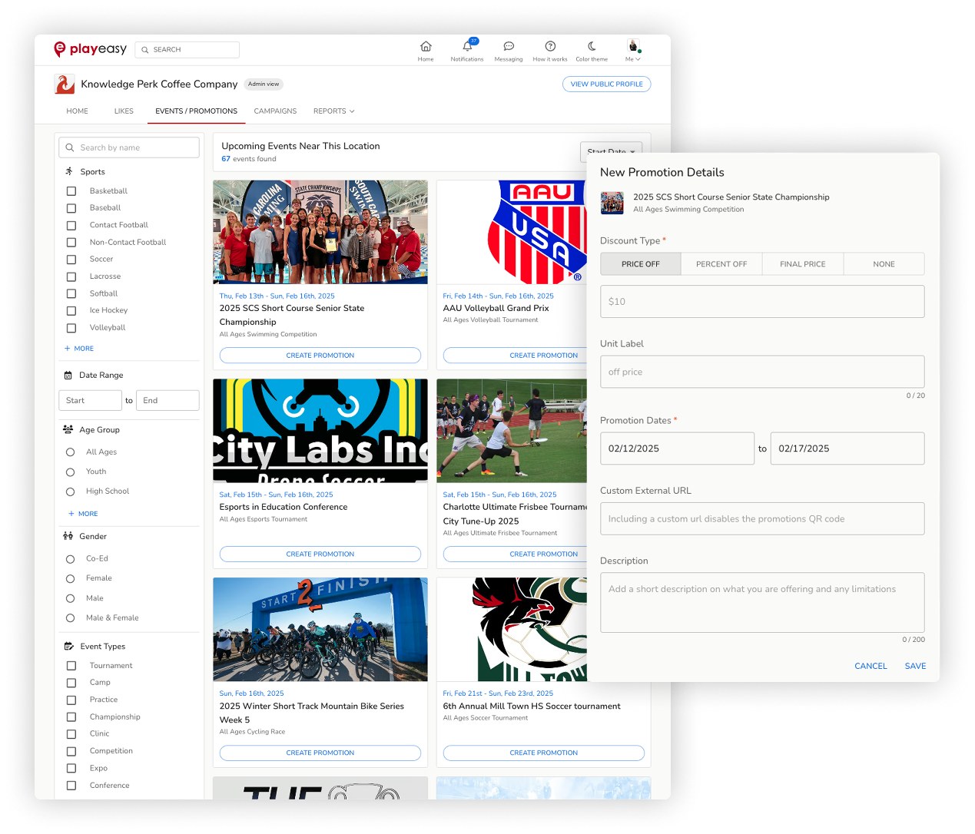Open the Messaging chat icon
Screen dimensions: 975x834
coord(509,47)
